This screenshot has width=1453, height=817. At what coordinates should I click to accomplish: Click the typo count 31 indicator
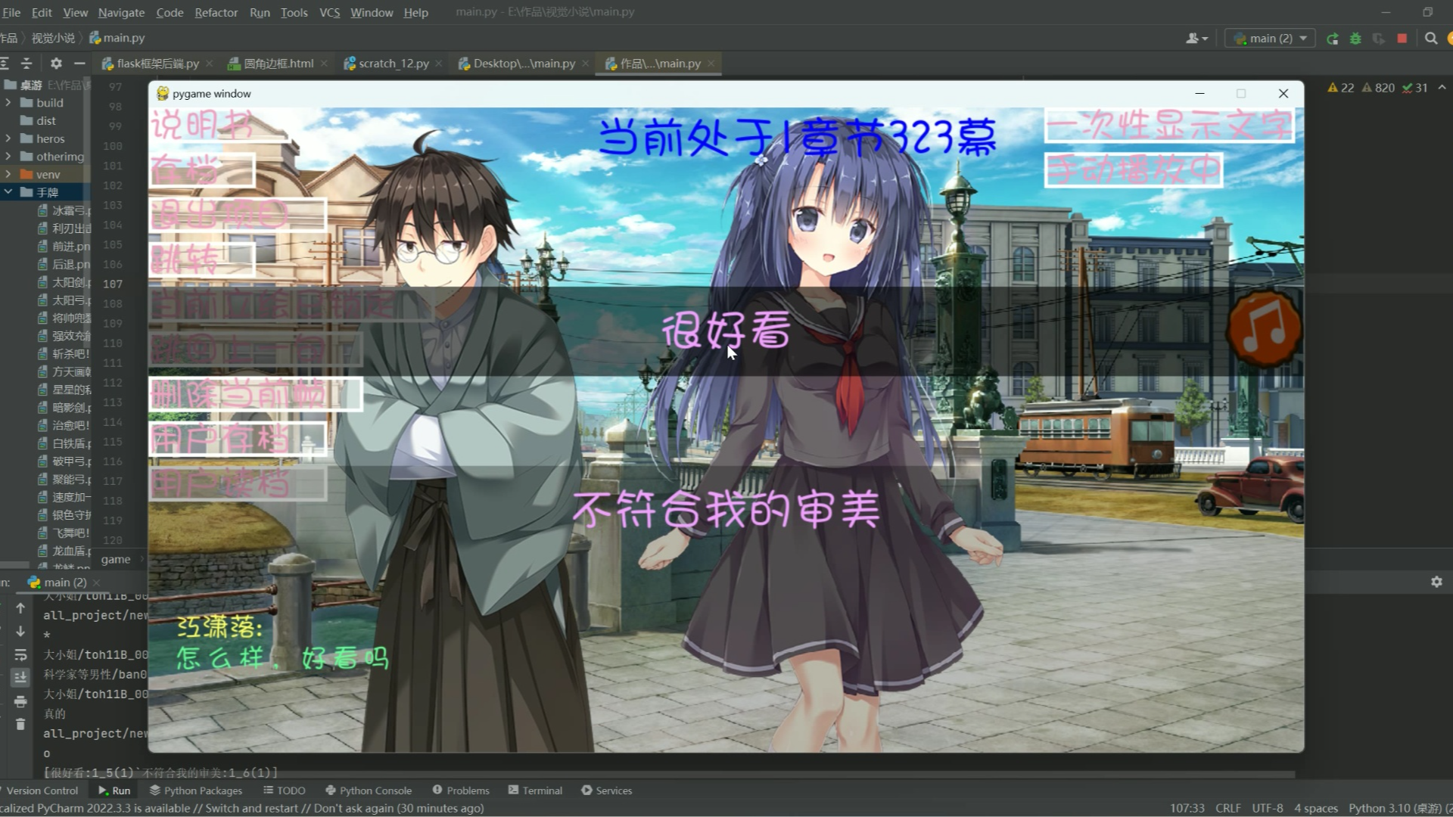(x=1415, y=88)
